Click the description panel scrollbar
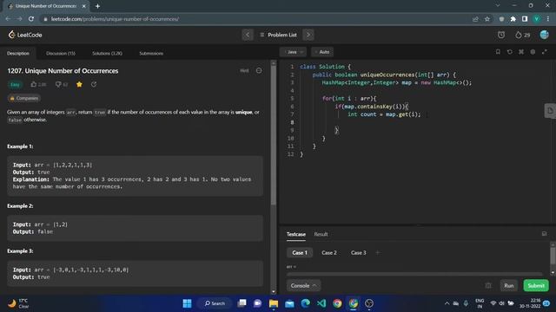The image size is (556, 312). 274,134
